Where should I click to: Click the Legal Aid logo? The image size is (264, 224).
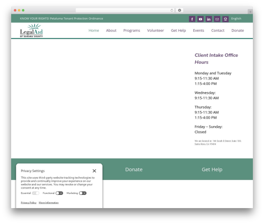click(x=31, y=30)
